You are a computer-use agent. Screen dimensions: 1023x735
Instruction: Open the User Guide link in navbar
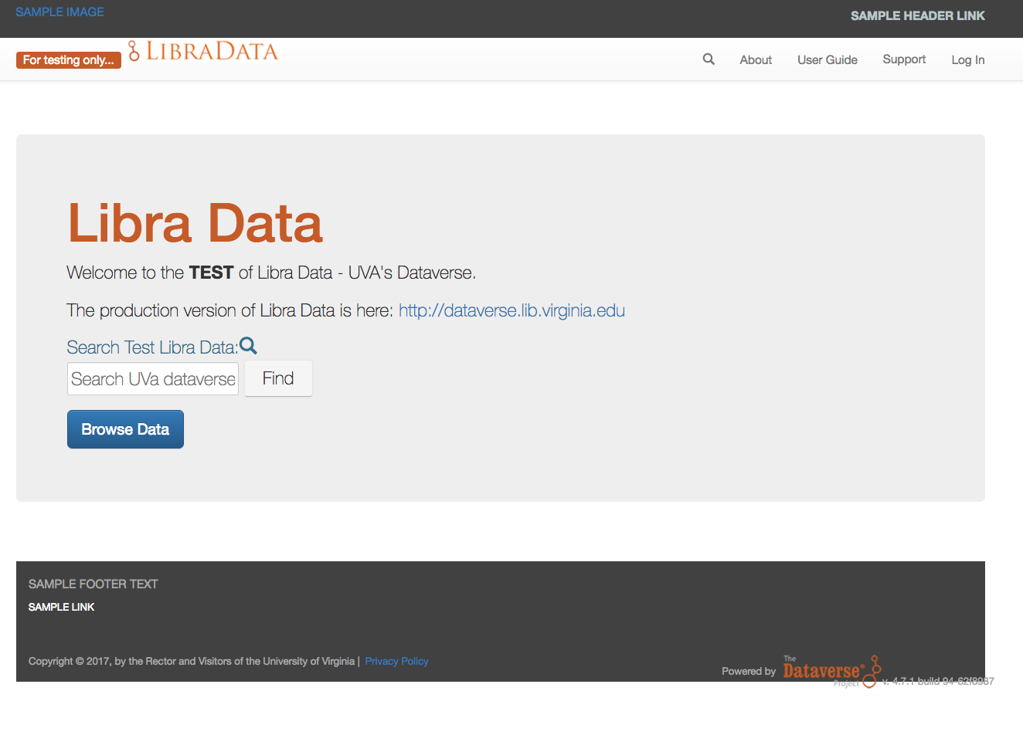(828, 60)
